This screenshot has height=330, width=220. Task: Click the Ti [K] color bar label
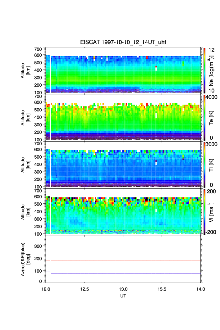tap(211, 165)
